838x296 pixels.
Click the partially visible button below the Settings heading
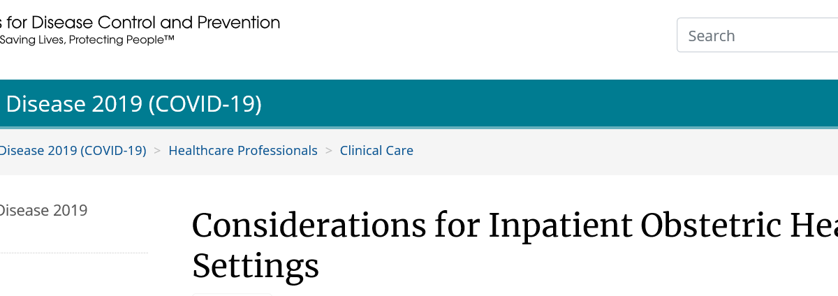pyautogui.click(x=231, y=295)
